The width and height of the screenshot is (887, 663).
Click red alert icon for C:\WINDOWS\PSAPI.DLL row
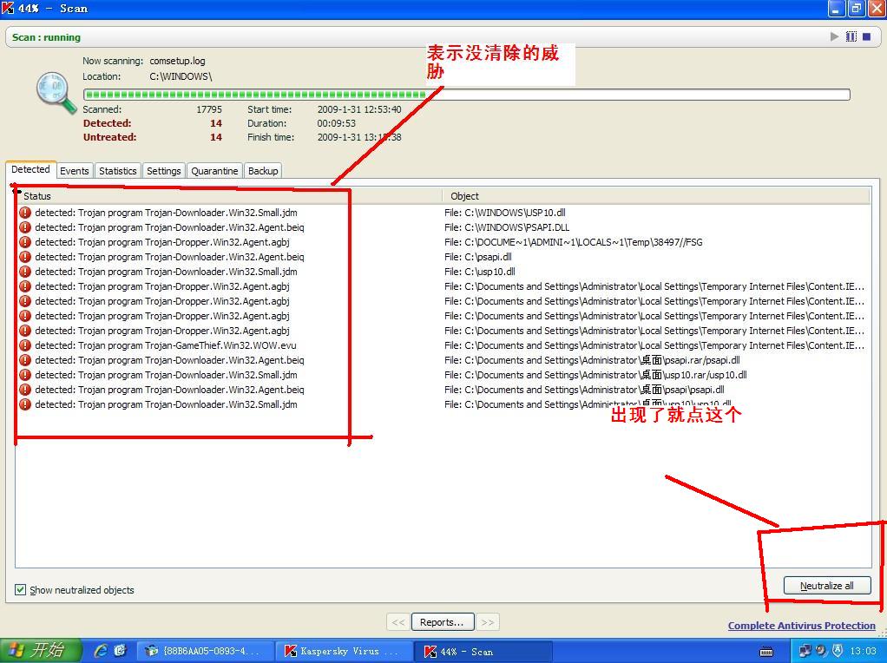tap(25, 227)
